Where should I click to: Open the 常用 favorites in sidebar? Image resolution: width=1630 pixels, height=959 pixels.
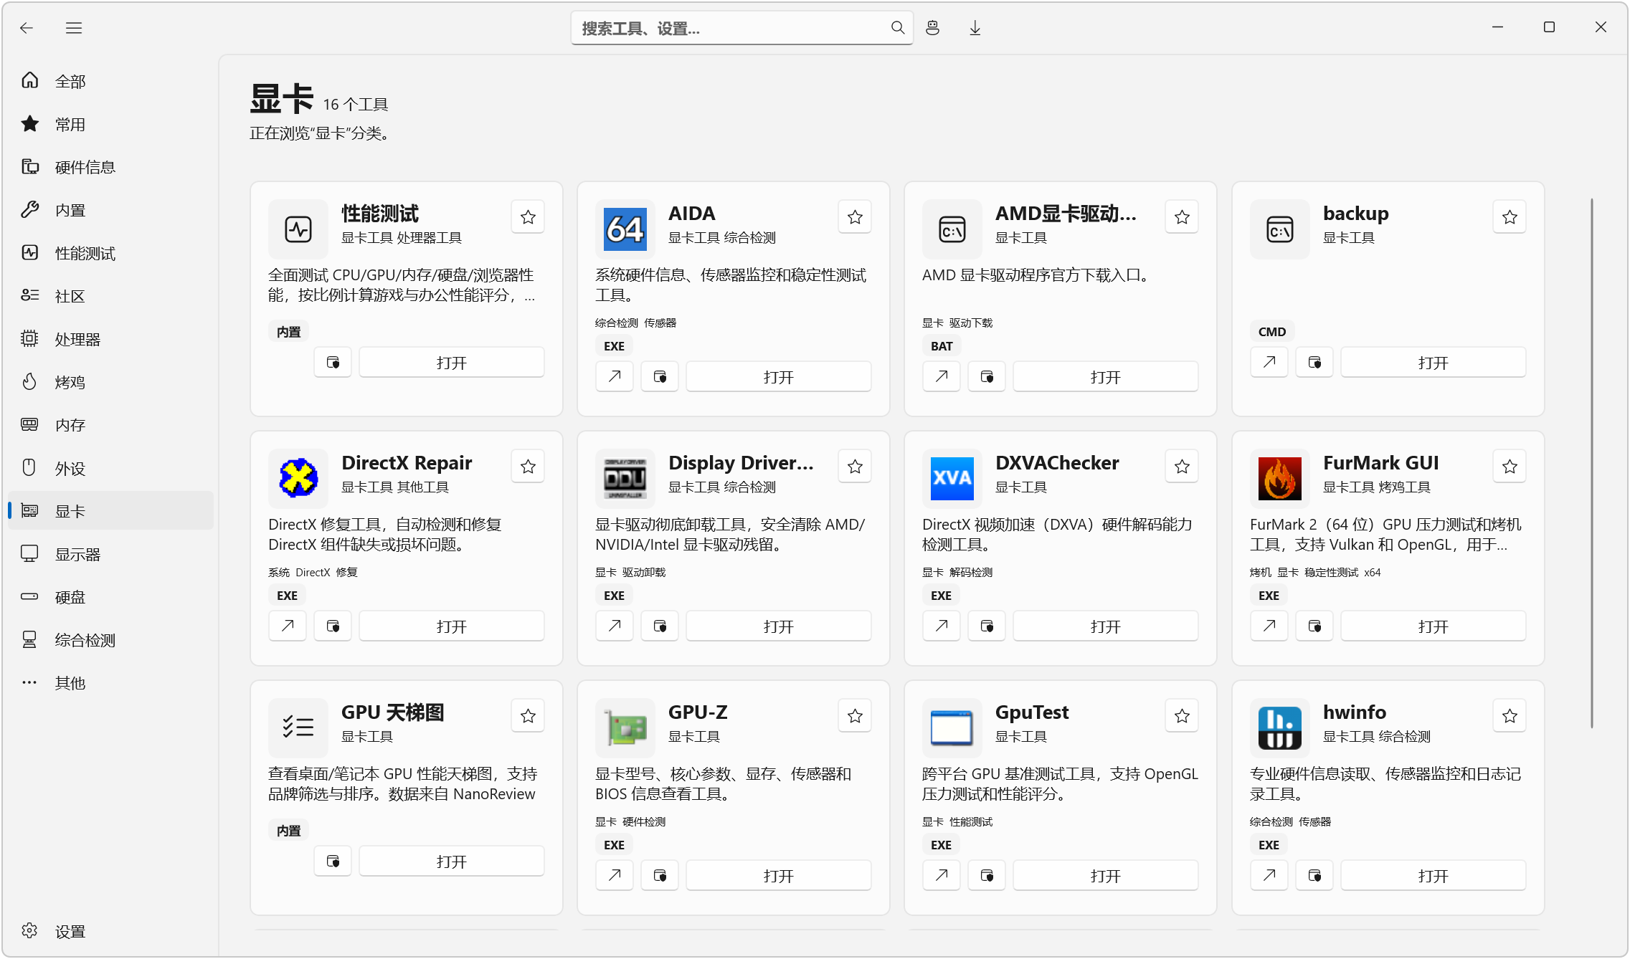pos(110,124)
